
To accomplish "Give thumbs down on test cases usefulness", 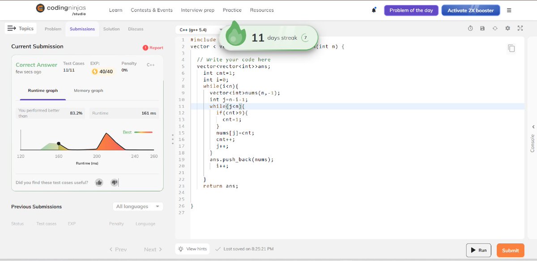I will [x=114, y=182].
